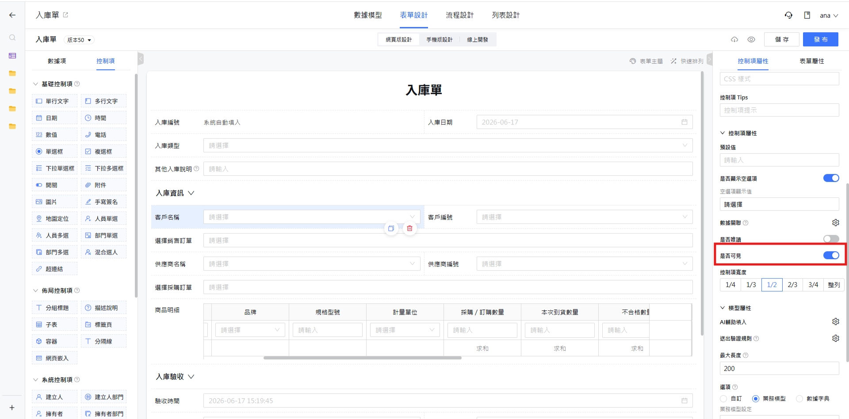Screen dimensions: 849x419
Task: Open 送出驗證規則 gear settings
Action: point(835,338)
